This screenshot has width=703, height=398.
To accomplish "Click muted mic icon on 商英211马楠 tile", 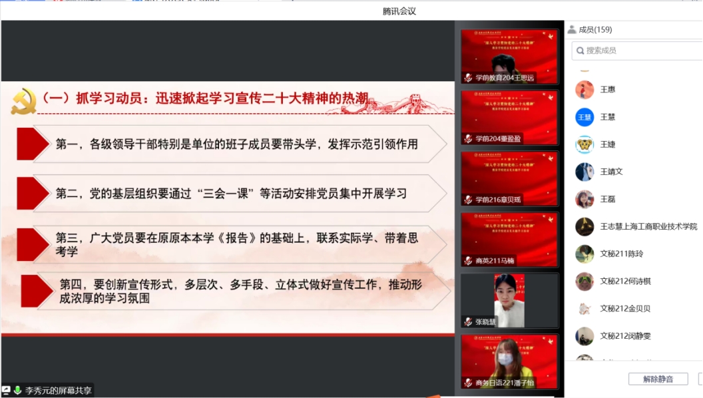I will 469,261.
